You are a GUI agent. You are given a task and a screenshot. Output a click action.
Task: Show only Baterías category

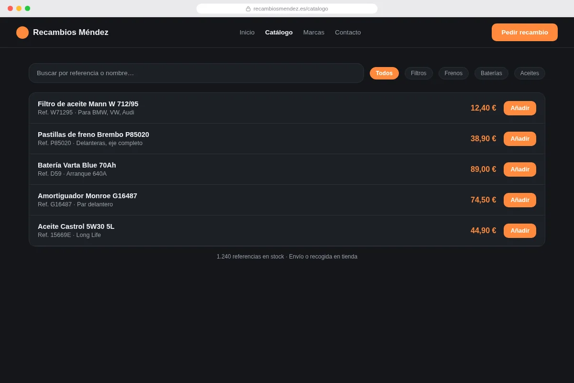[x=491, y=73]
